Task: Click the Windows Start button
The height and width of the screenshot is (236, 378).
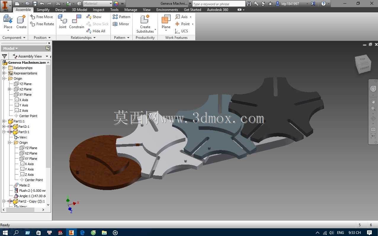Action: (x=5, y=233)
